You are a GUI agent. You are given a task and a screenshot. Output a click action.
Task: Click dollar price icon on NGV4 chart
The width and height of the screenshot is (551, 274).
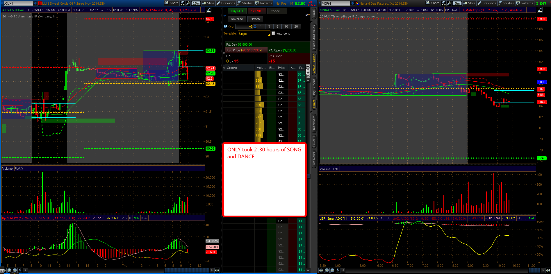pos(338,270)
